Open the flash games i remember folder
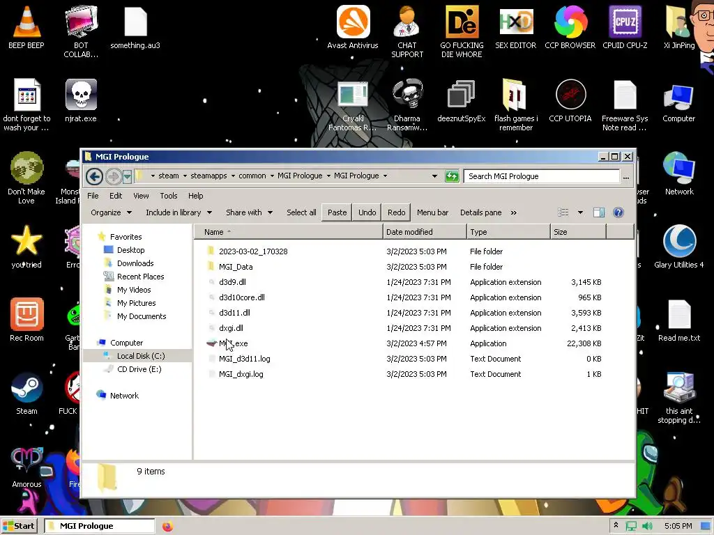 (x=516, y=105)
